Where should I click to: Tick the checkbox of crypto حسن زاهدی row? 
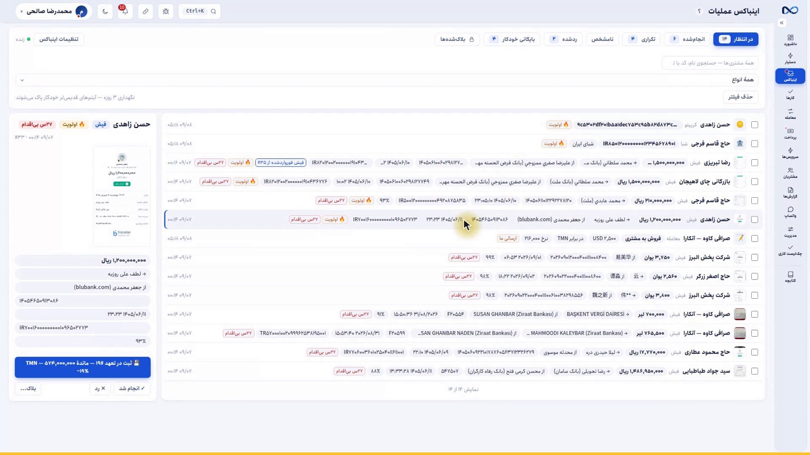click(x=754, y=125)
